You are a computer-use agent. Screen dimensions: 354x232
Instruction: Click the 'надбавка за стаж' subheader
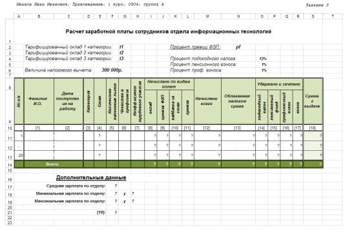(175, 108)
